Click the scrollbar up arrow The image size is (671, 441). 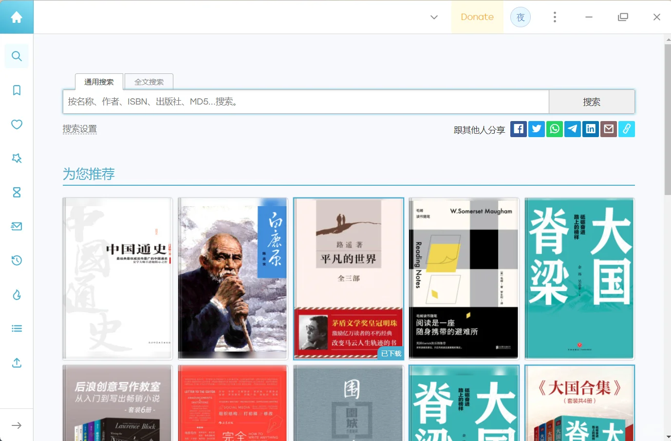click(x=668, y=39)
